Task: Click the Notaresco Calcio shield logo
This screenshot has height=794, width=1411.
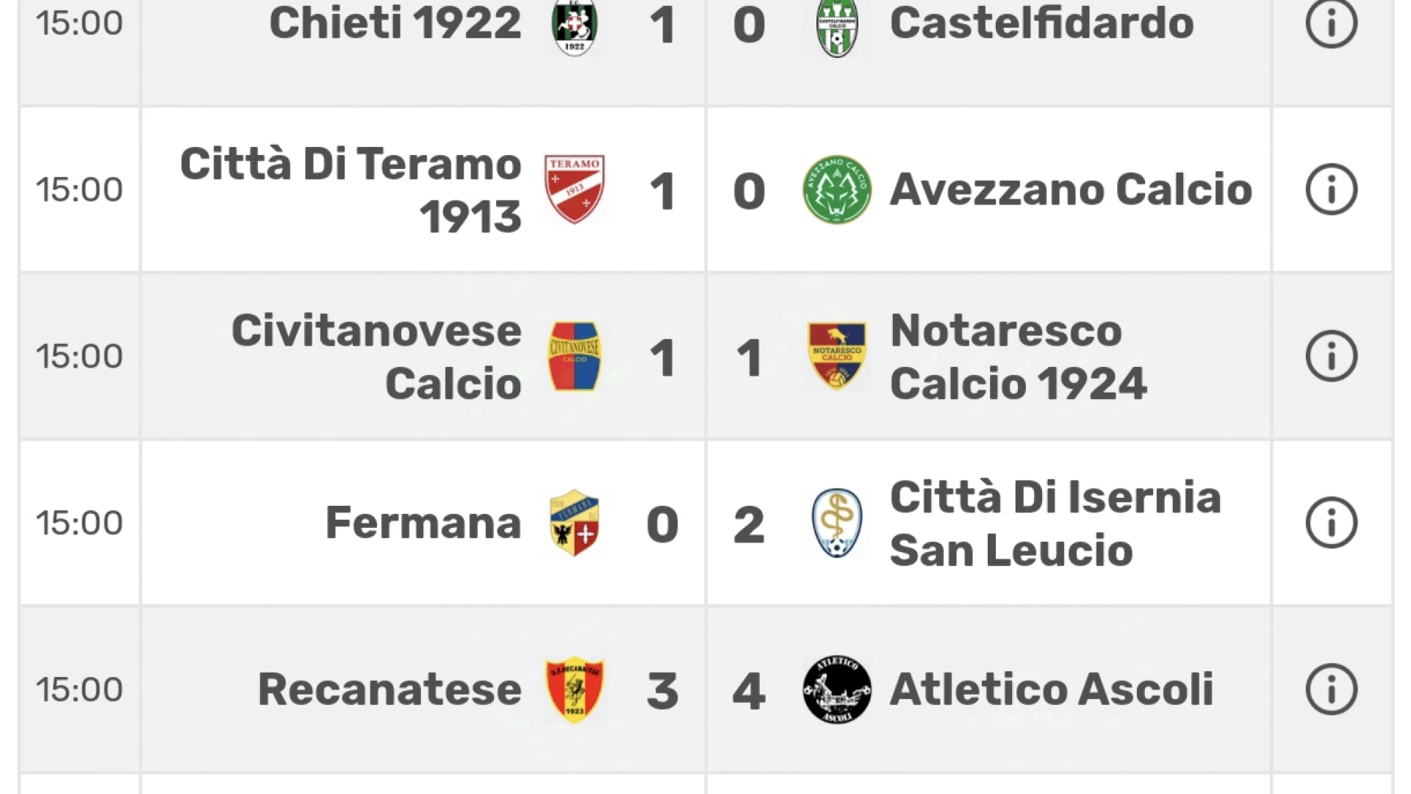Action: click(837, 357)
